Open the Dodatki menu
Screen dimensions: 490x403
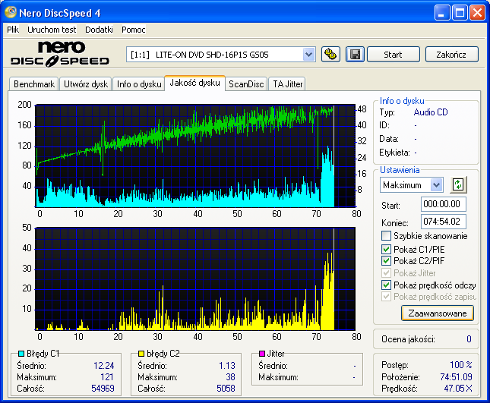99,30
